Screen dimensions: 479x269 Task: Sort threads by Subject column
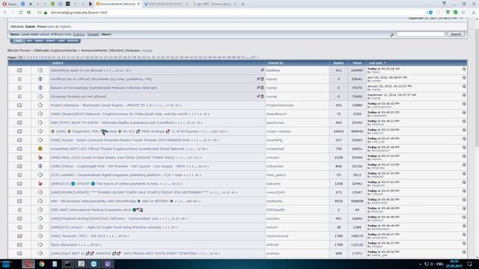coord(58,63)
